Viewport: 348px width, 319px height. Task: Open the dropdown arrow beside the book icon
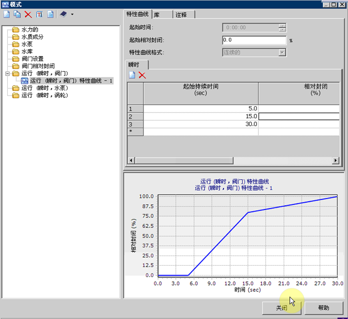tap(72, 15)
